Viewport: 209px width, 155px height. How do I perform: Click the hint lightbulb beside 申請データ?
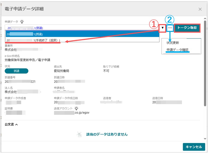pyautogui.click(x=22, y=21)
